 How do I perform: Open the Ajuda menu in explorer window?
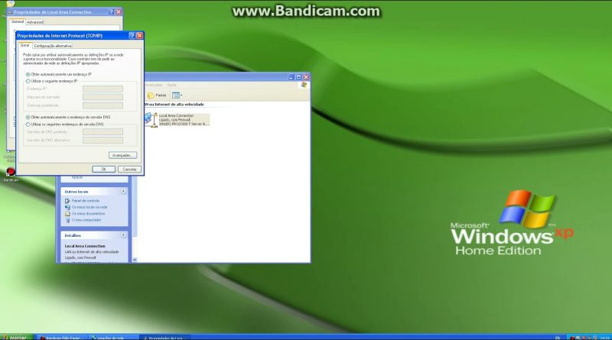[171, 85]
